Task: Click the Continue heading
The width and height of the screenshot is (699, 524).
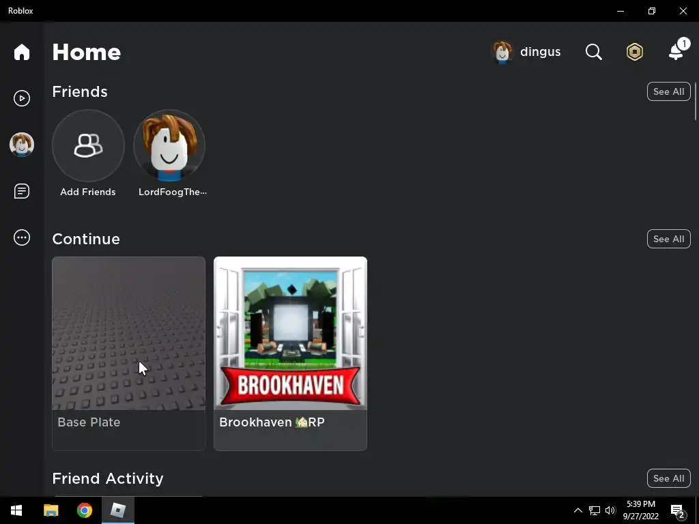Action: (86, 239)
